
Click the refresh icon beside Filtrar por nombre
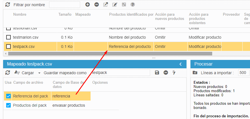(x=8, y=5)
